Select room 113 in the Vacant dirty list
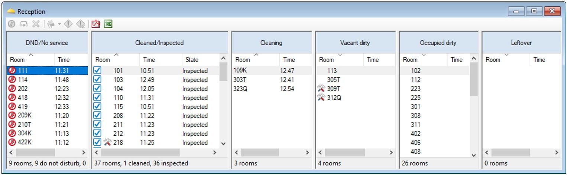The width and height of the screenshot is (567, 175). [332, 70]
